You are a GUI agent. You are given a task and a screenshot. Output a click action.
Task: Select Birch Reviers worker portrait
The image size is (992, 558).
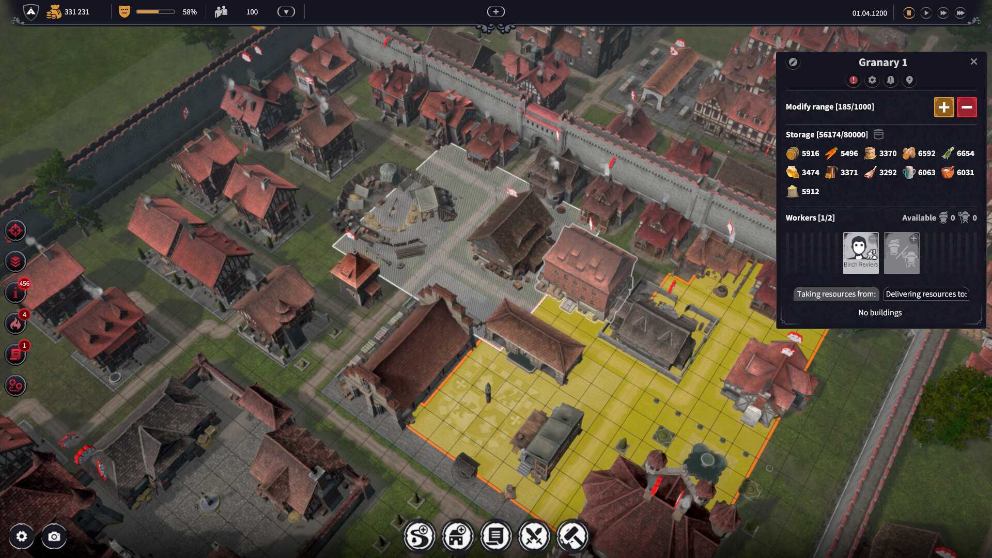[861, 253]
